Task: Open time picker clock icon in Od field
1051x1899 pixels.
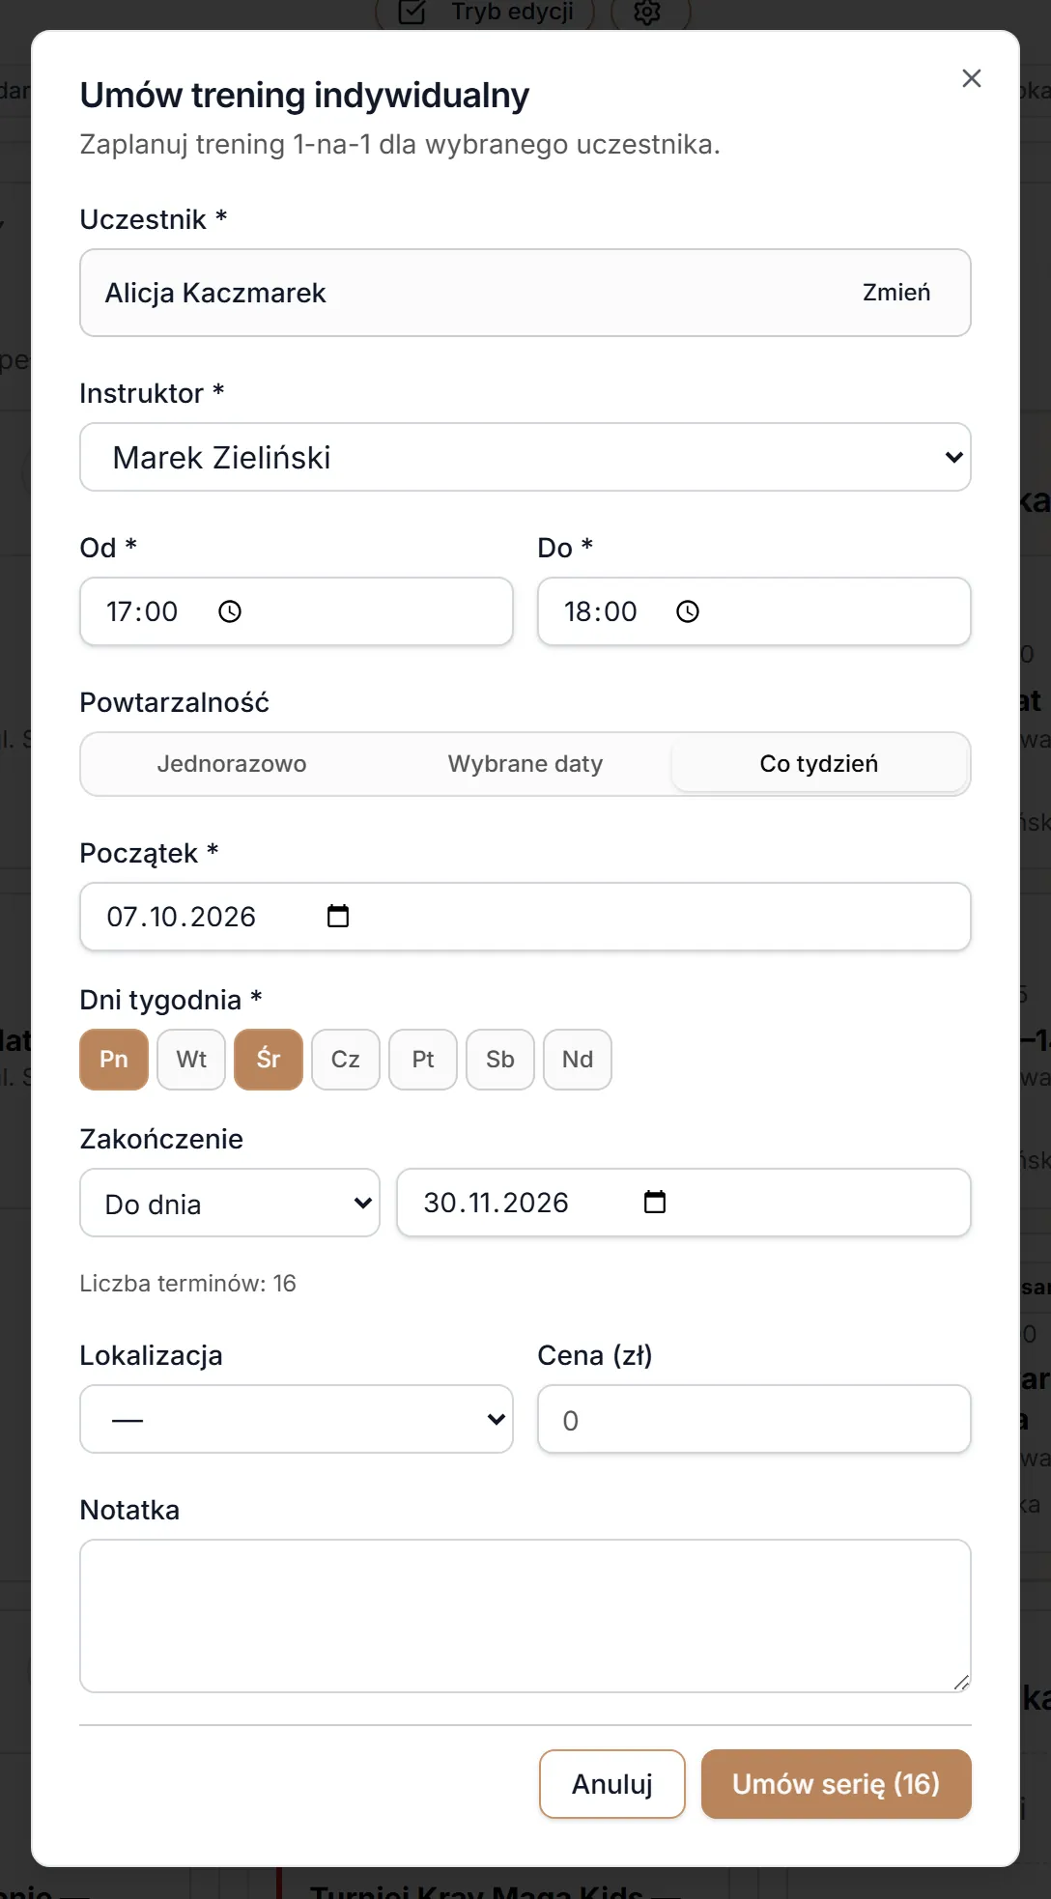Action: [230, 611]
